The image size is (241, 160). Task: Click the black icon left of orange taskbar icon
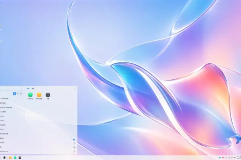pos(4,158)
